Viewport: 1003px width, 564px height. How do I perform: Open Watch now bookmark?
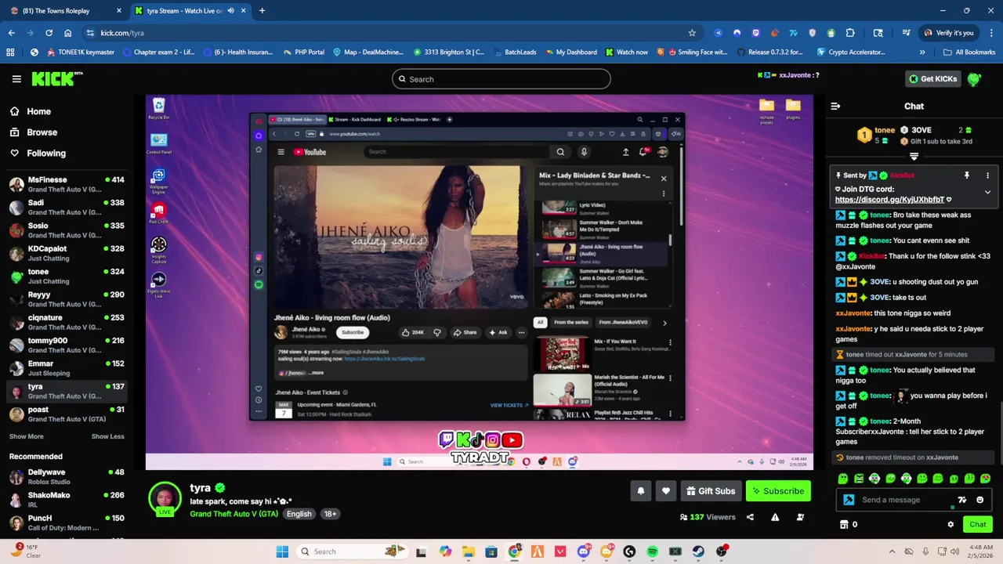coord(626,52)
